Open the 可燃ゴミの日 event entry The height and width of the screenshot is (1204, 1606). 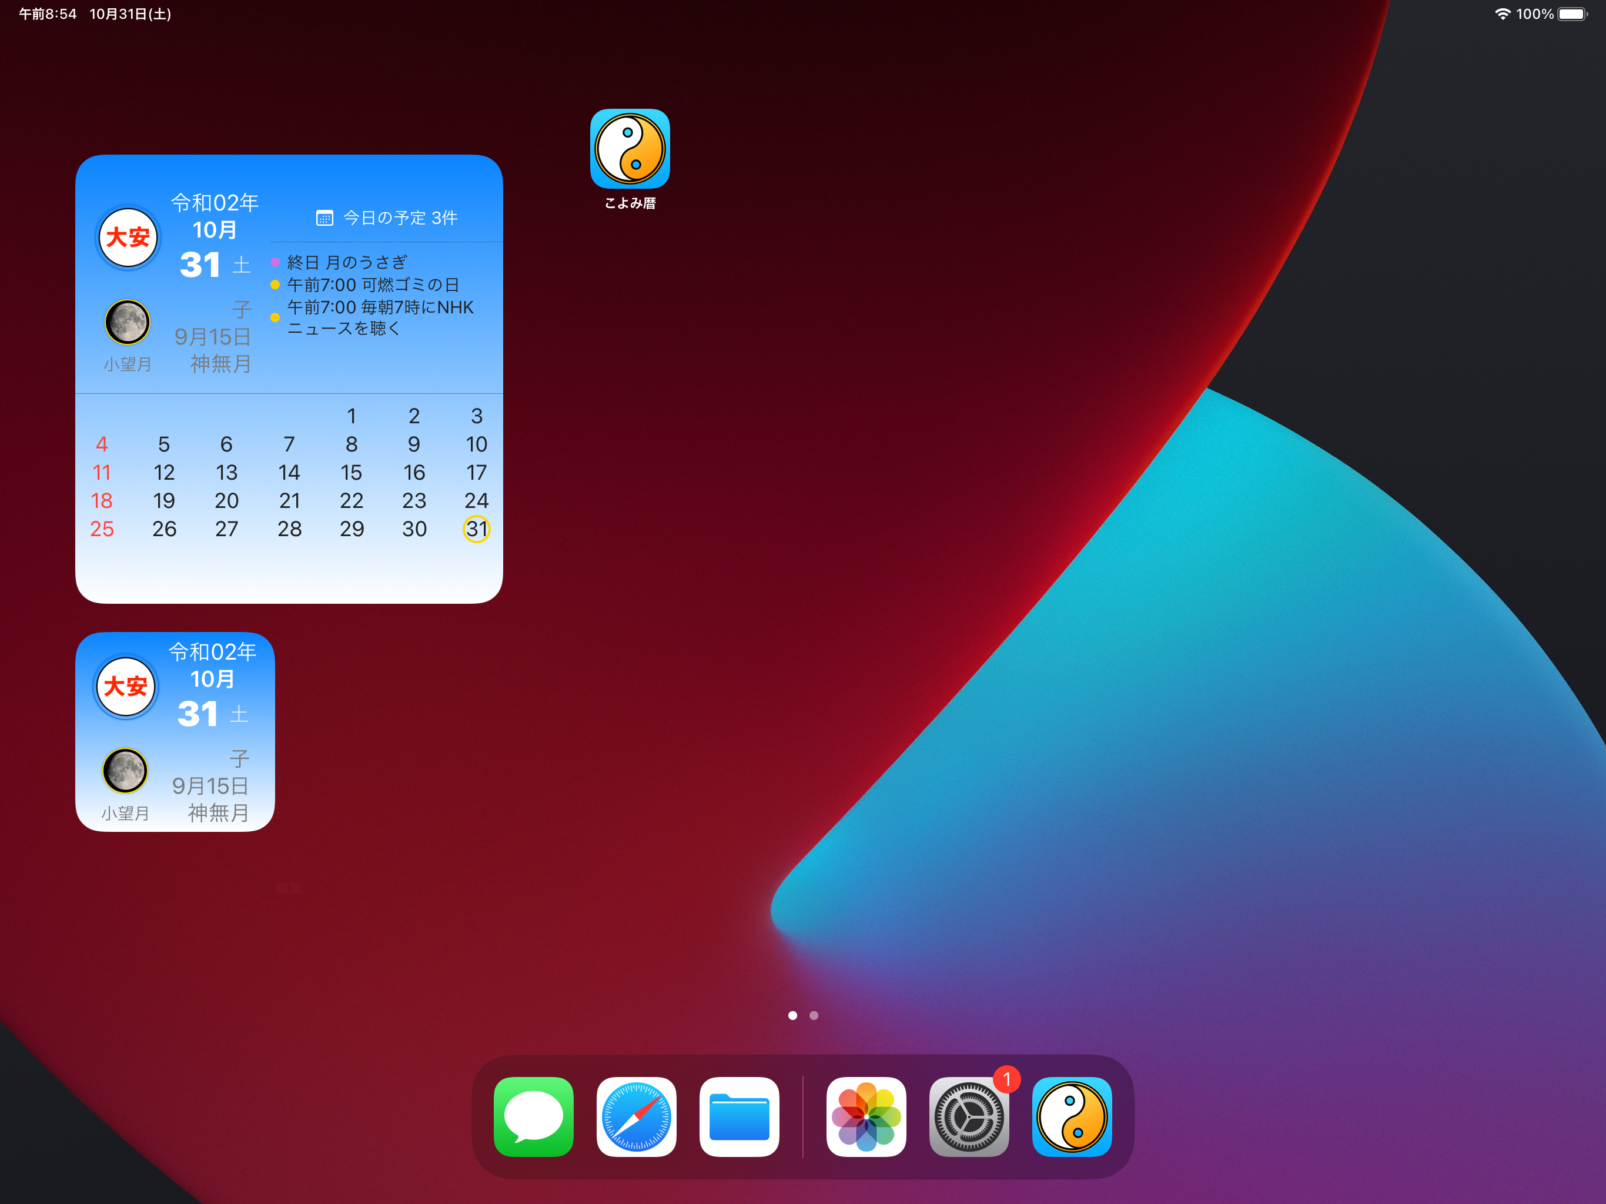coord(373,285)
